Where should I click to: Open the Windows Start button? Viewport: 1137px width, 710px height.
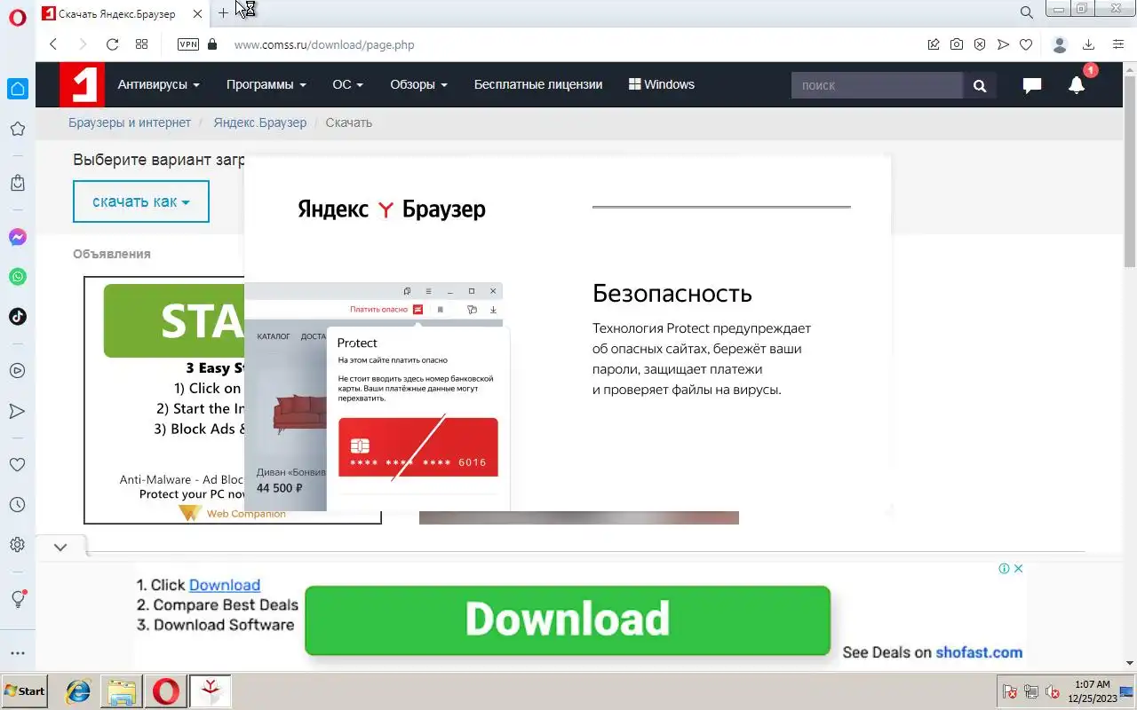(x=24, y=691)
